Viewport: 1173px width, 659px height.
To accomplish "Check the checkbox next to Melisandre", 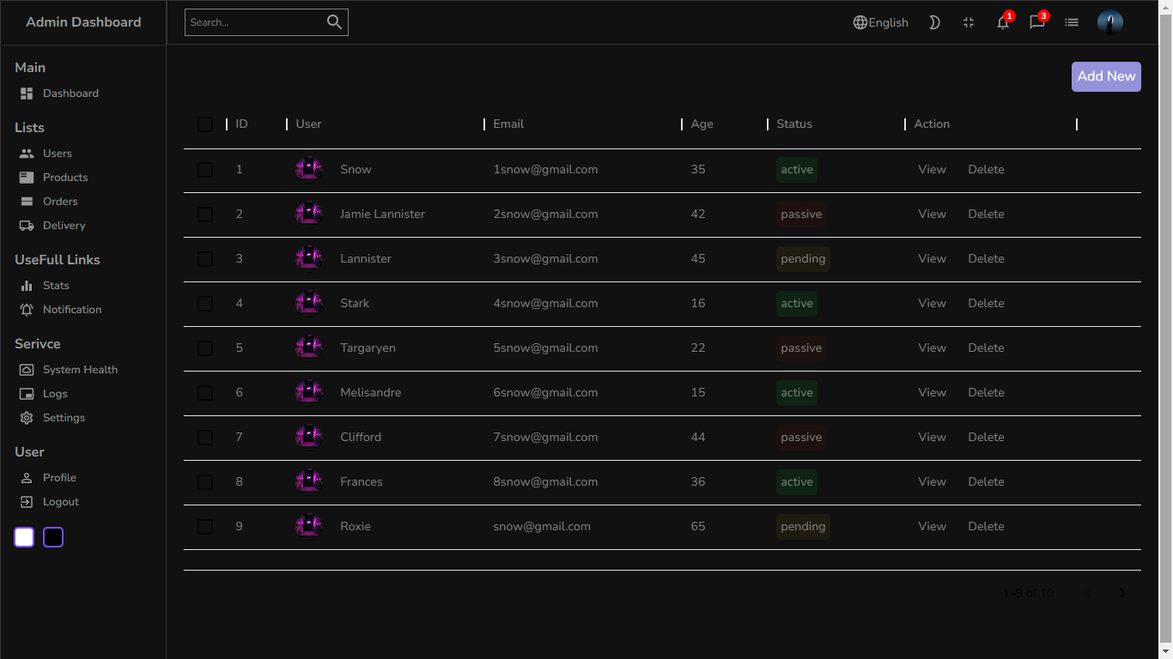I will coord(205,392).
